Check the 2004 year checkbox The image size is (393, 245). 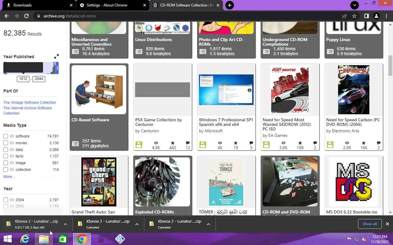pyautogui.click(x=6, y=200)
